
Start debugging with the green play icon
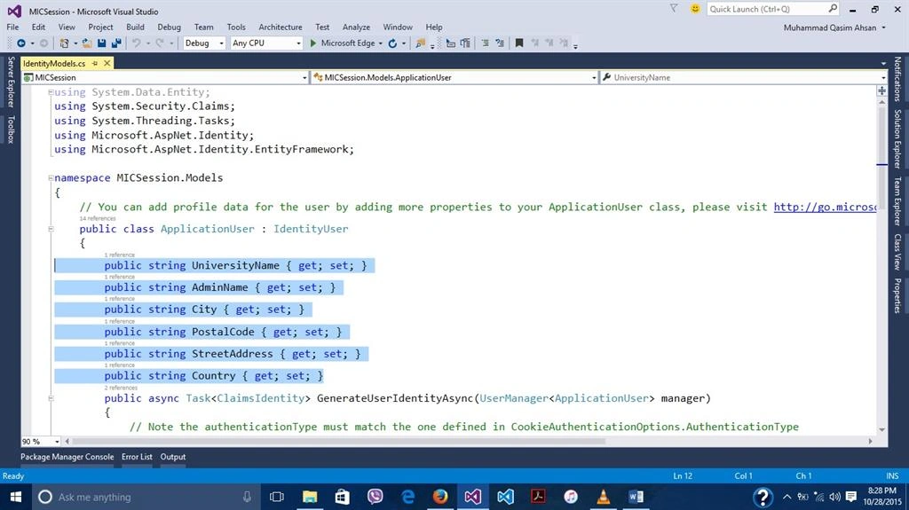pyautogui.click(x=313, y=43)
